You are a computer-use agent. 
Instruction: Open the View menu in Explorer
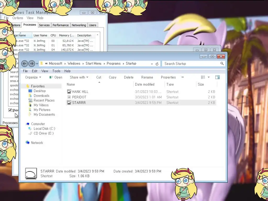click(44, 71)
